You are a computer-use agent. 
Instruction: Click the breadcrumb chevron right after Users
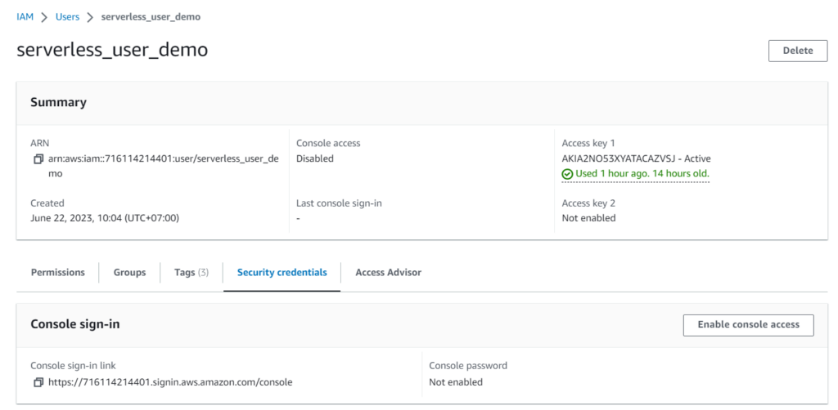point(90,17)
